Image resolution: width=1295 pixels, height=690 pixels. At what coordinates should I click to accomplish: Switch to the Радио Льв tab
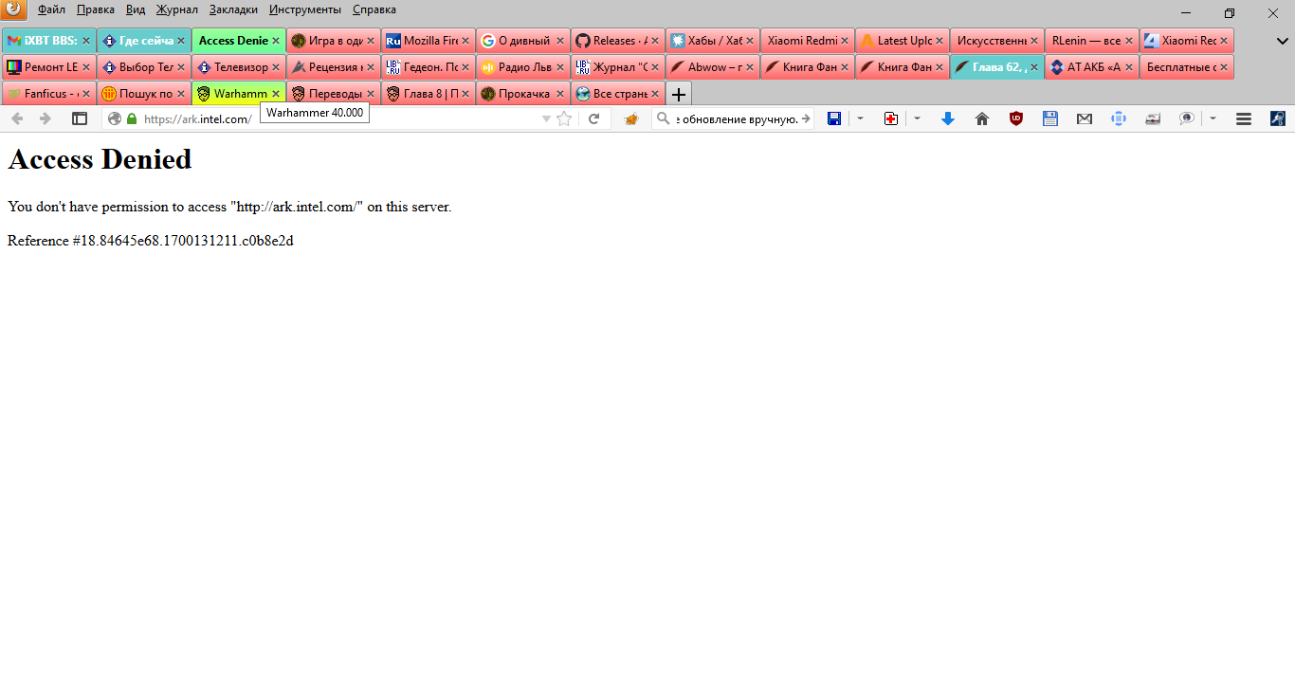tap(523, 67)
